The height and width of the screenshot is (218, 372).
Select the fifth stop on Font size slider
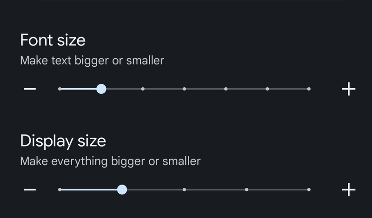coord(226,89)
